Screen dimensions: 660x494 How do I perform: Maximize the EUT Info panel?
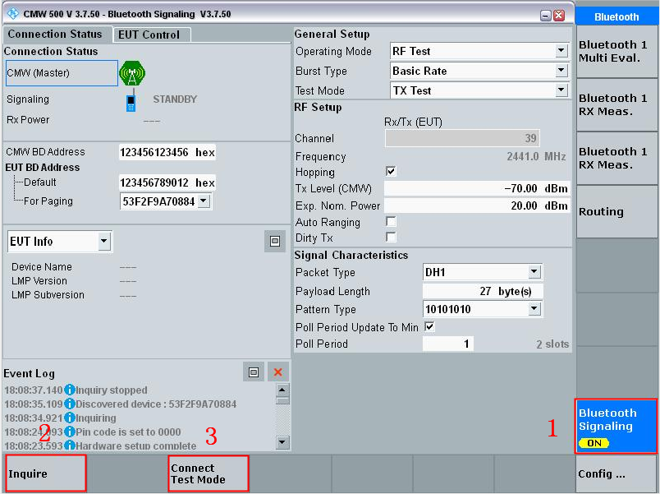click(x=275, y=241)
